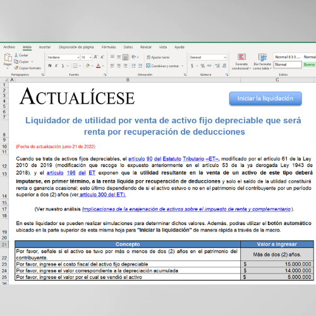Screen dimensions: 316x316
Task: Decrease indent
Action: click(133, 66)
